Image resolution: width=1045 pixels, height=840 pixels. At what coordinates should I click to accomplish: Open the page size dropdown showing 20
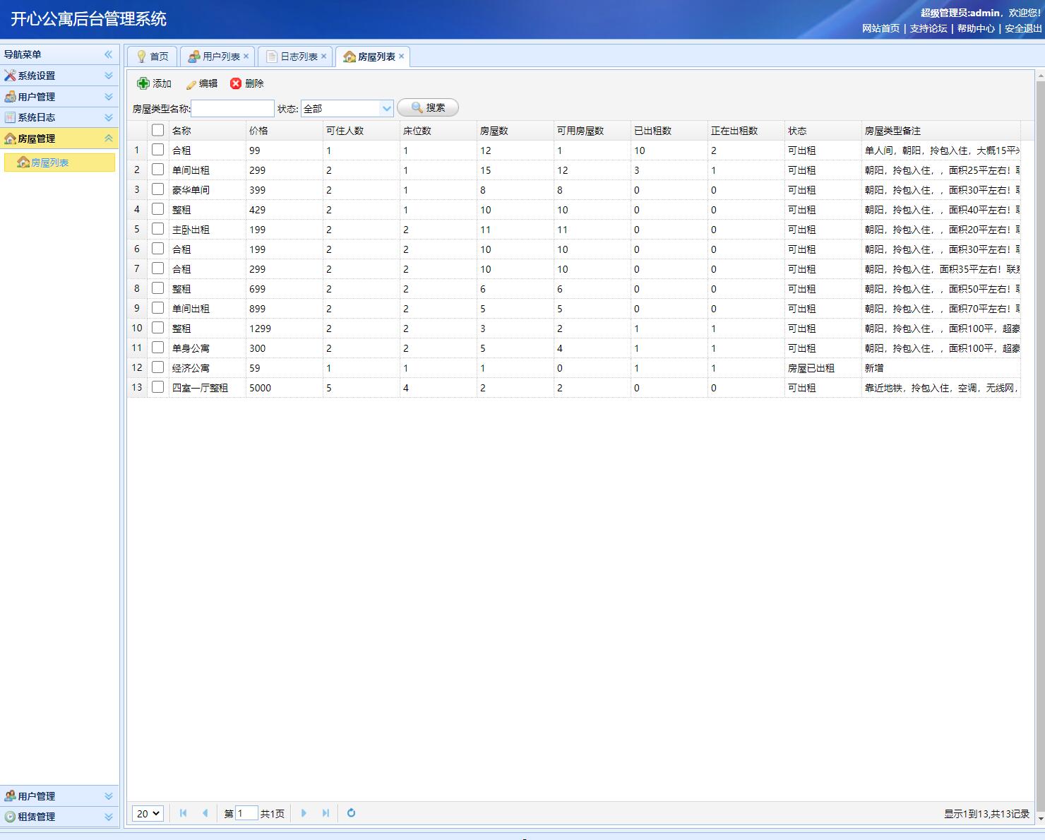tap(148, 813)
